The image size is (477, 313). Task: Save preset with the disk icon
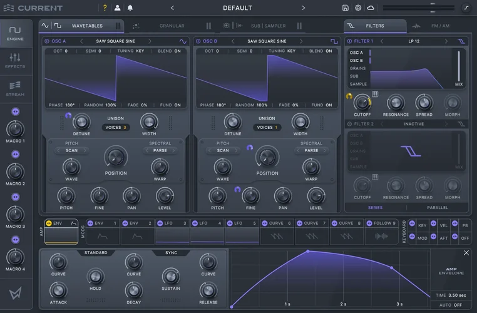click(x=346, y=8)
